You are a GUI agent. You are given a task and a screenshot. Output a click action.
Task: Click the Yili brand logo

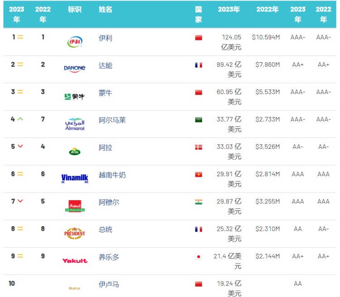[74, 42]
